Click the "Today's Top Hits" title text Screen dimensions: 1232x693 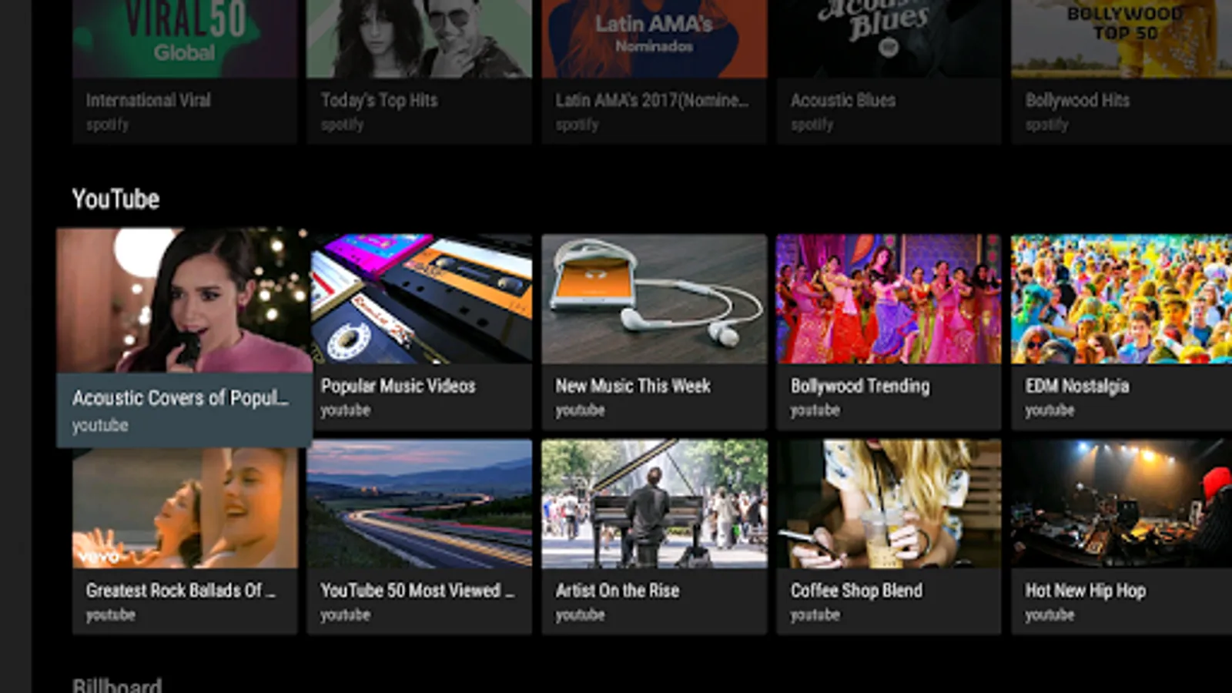pos(380,100)
